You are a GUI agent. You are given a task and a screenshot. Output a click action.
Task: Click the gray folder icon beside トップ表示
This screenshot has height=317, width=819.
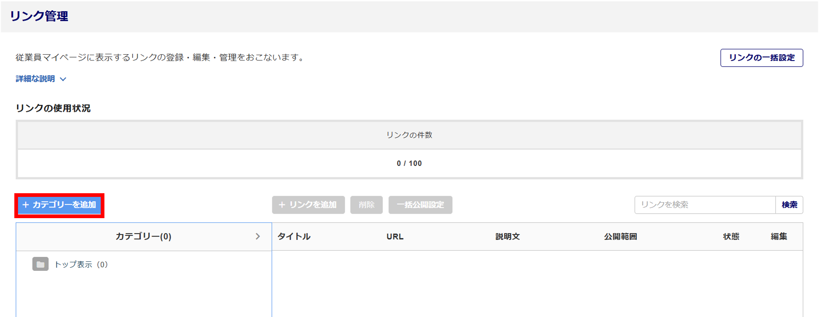(40, 264)
